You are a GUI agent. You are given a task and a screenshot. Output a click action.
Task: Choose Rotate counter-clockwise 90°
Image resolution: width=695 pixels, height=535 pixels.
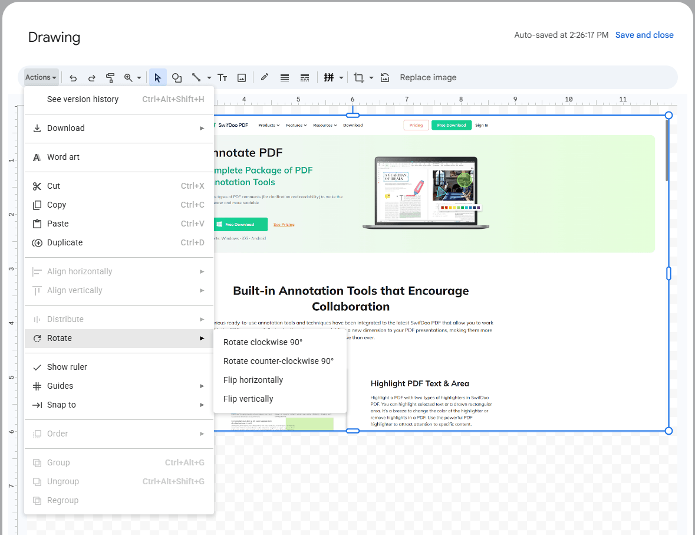(x=279, y=361)
